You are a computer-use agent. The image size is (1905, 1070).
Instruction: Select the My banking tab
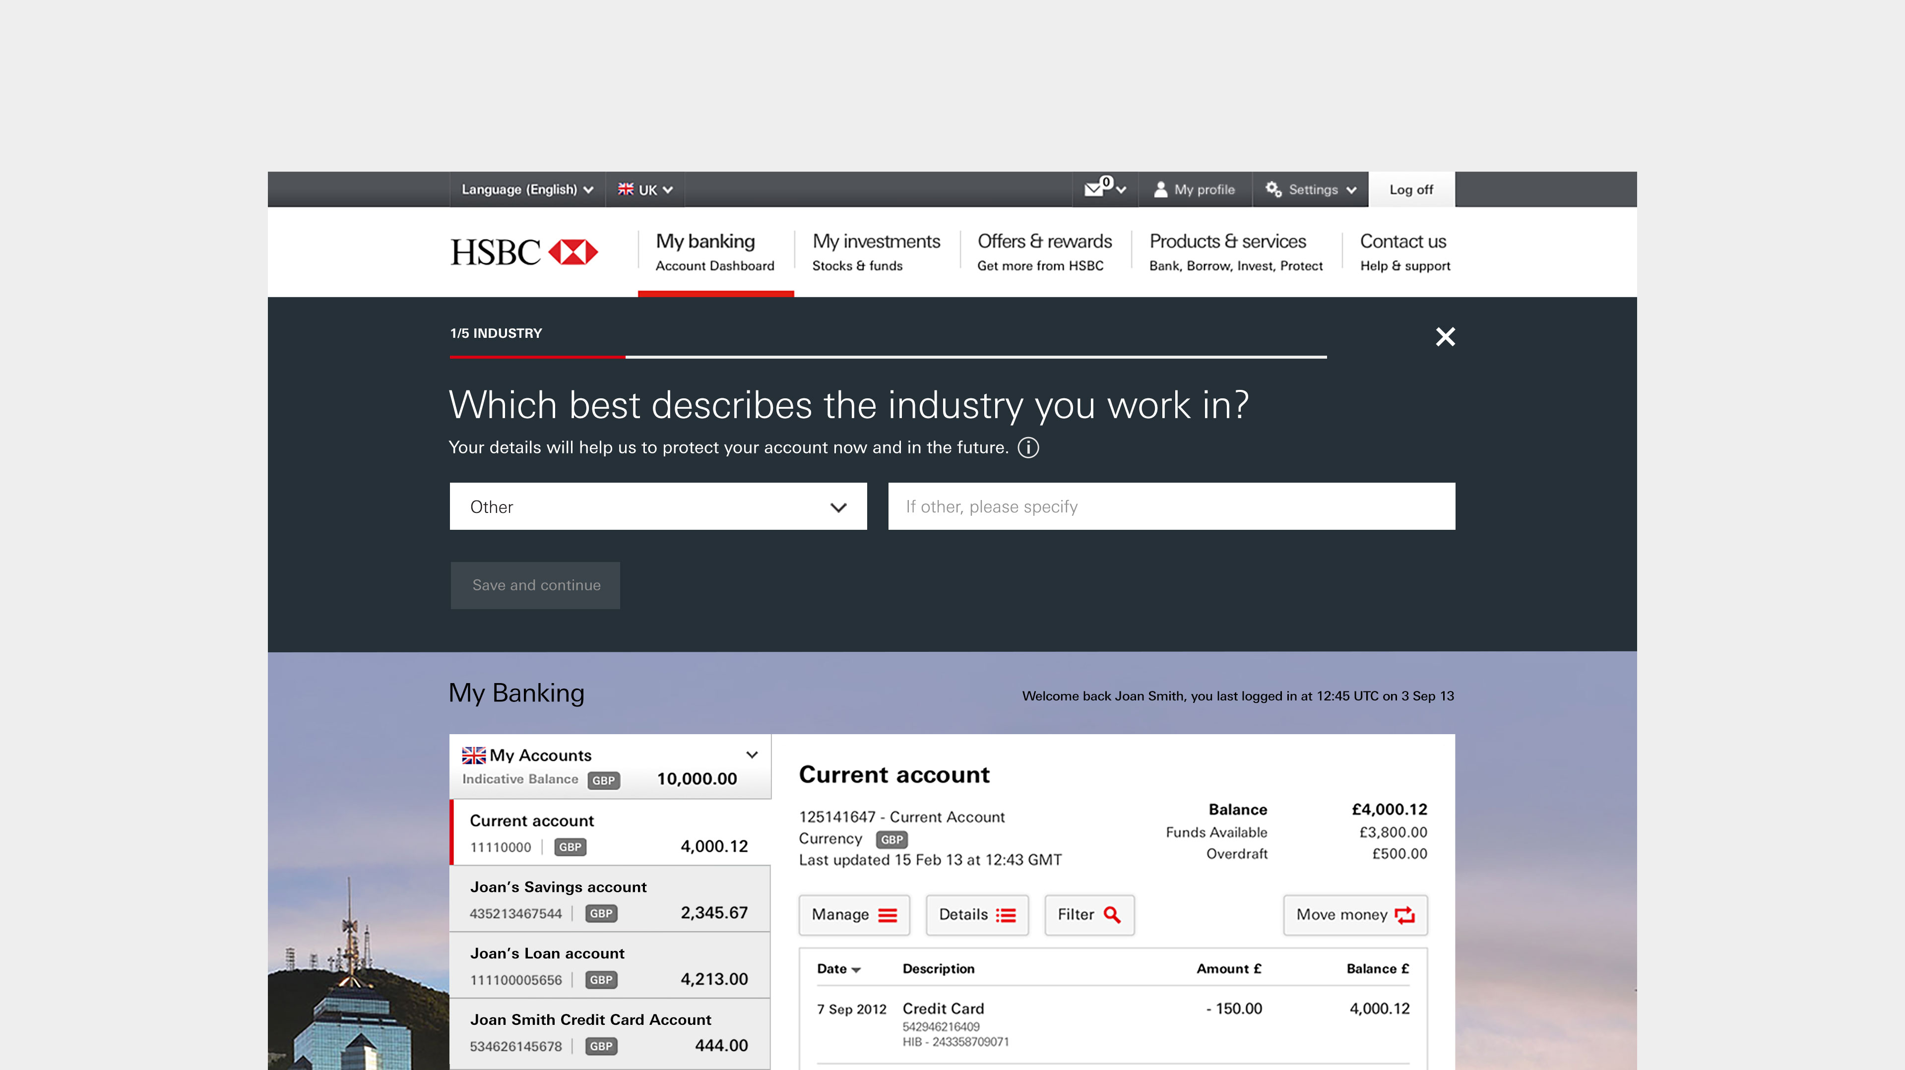715,252
